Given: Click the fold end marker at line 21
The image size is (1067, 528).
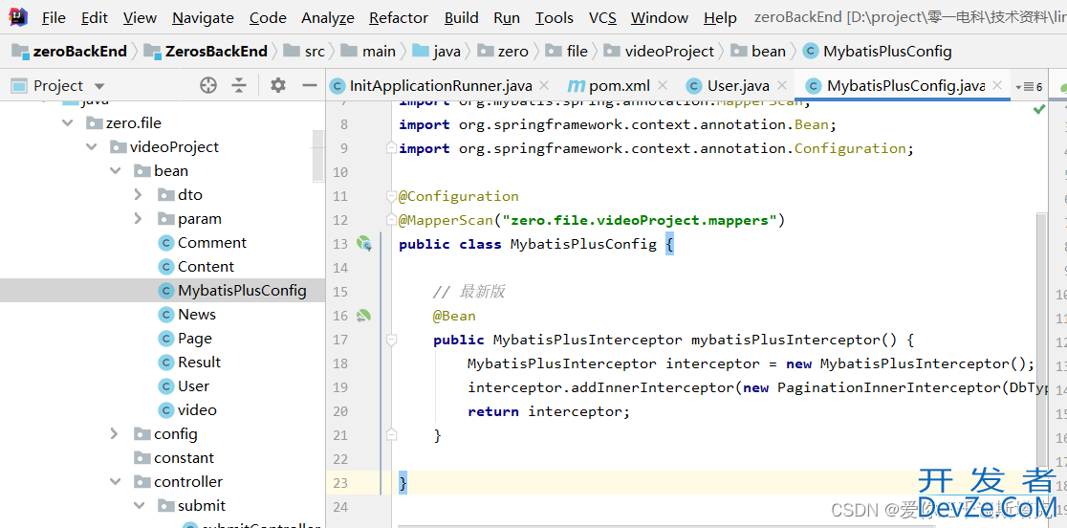Looking at the screenshot, I should click(391, 434).
